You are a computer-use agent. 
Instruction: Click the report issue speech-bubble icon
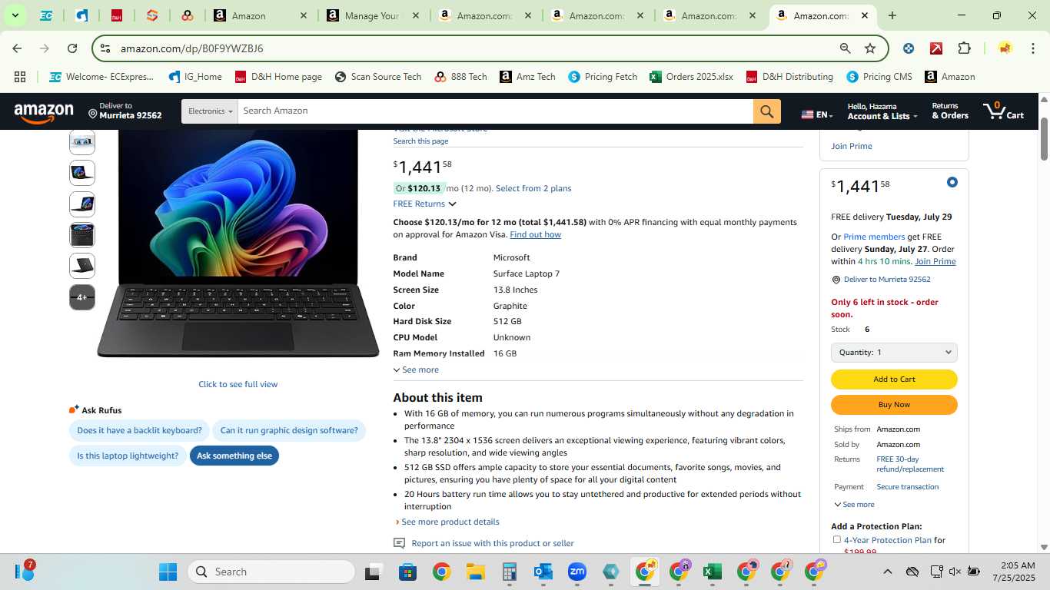(x=399, y=543)
